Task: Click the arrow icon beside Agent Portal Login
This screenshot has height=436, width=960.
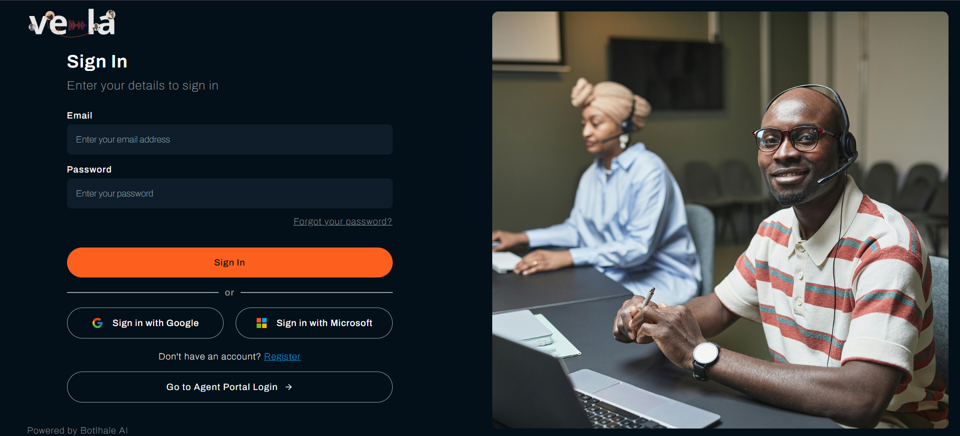Action: click(289, 387)
